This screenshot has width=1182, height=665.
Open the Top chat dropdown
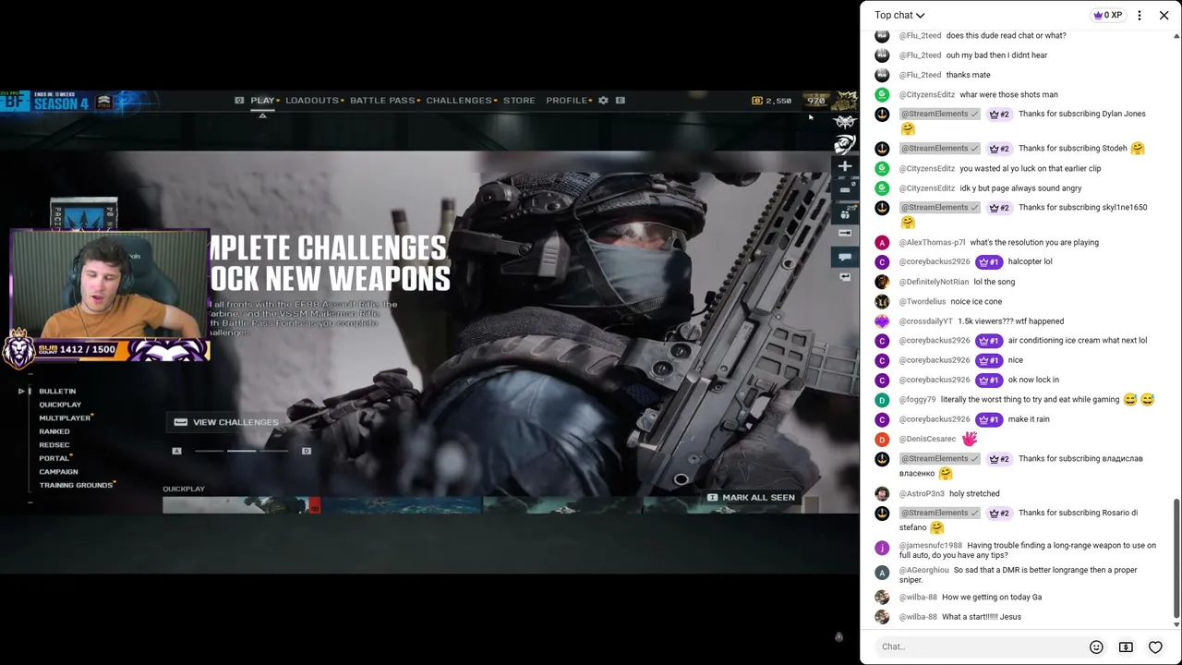(x=899, y=15)
